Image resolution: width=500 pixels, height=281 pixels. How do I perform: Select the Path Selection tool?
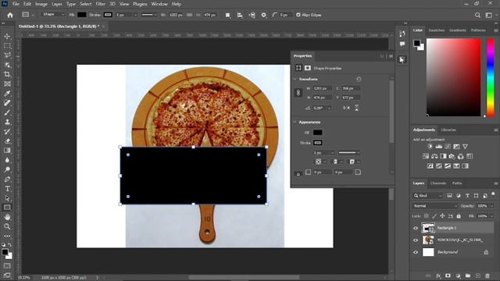coord(7,198)
